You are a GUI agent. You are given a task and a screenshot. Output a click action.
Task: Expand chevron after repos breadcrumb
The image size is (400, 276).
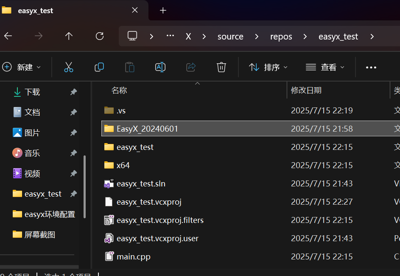[x=305, y=37]
